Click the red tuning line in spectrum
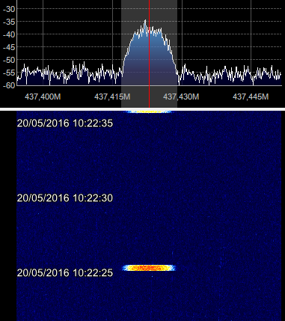Viewport: 285px width, 321px height. [x=149, y=54]
